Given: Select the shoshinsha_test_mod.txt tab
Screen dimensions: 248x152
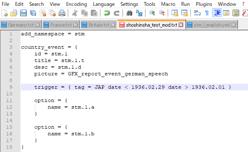Looking at the screenshot, I should click(151, 25).
